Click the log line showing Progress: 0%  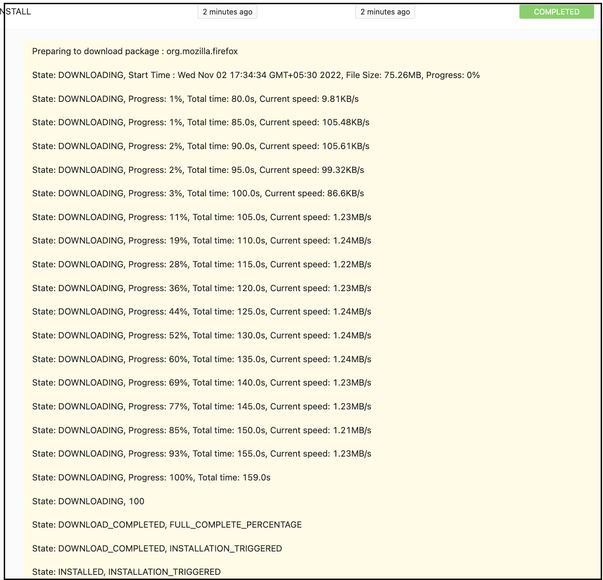pyautogui.click(x=255, y=75)
